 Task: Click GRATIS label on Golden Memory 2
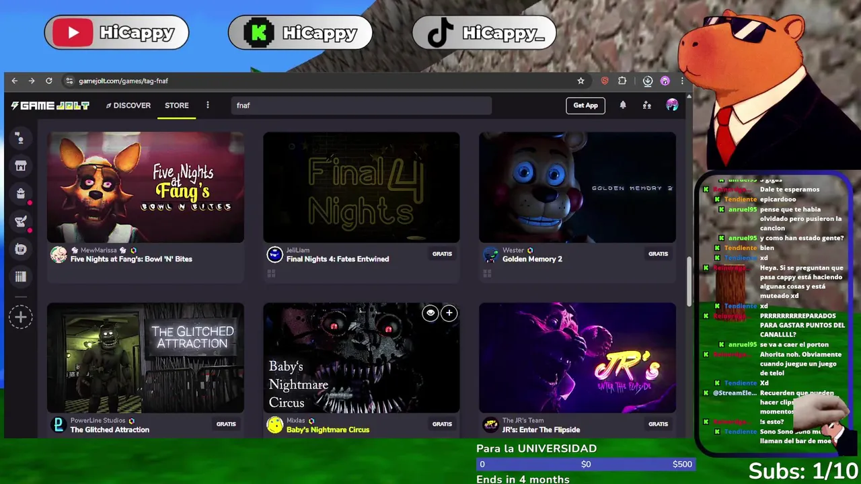[658, 254]
